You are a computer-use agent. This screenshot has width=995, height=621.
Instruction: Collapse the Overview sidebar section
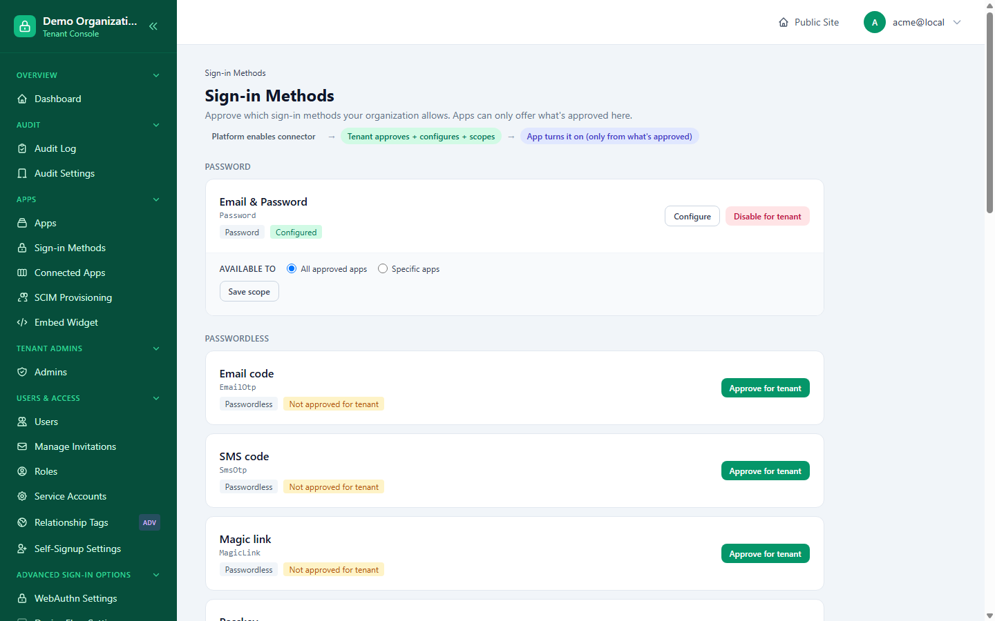(x=156, y=75)
